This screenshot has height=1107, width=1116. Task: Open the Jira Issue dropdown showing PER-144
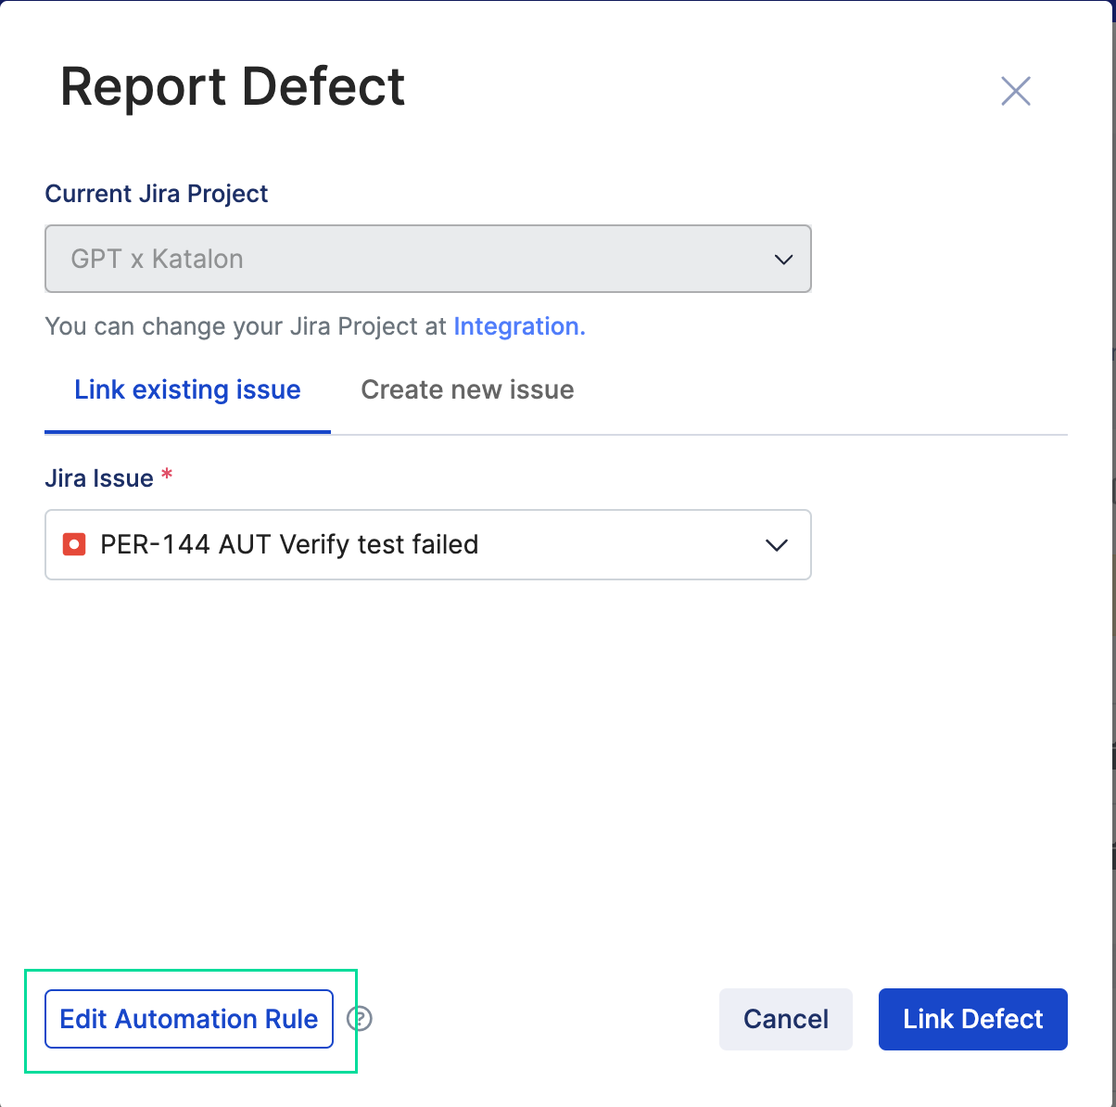pyautogui.click(x=428, y=544)
